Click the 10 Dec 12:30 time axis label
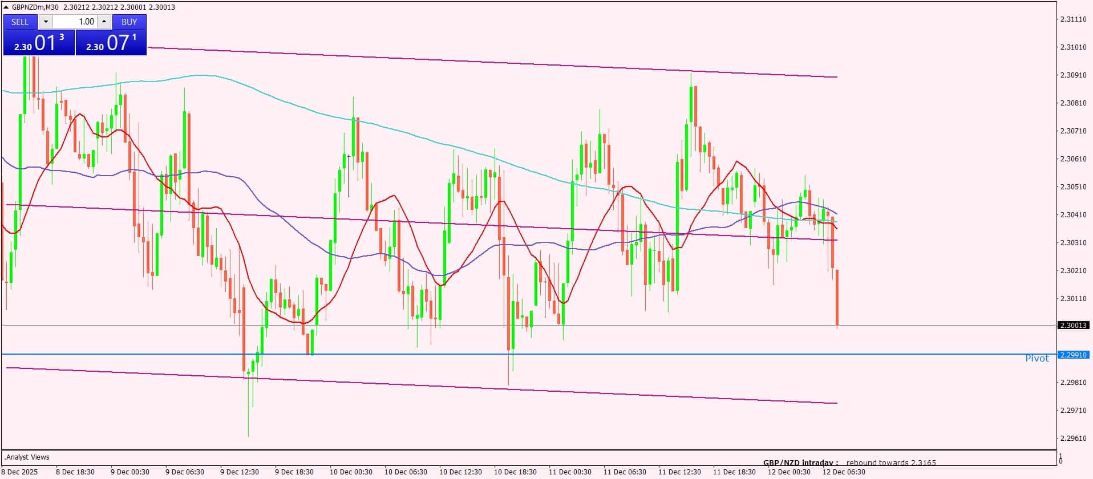Image resolution: width=1093 pixels, height=479 pixels. point(460,472)
